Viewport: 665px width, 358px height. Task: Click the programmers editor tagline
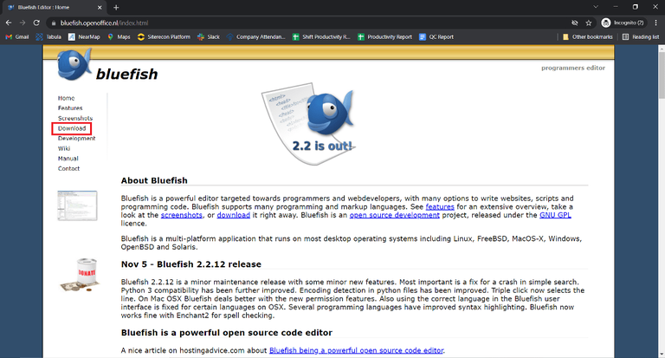click(573, 68)
